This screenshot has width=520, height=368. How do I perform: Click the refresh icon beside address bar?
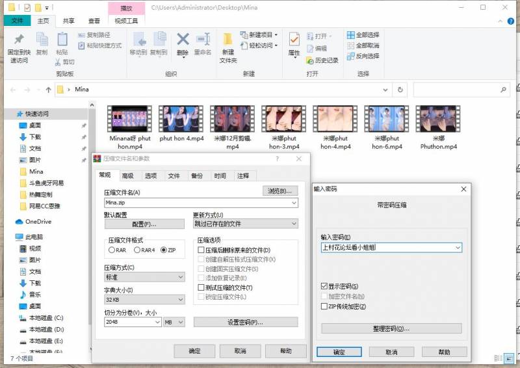(400, 90)
